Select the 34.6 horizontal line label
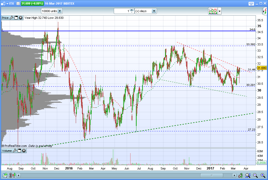Screen dimensions: 268x180 [252, 30]
